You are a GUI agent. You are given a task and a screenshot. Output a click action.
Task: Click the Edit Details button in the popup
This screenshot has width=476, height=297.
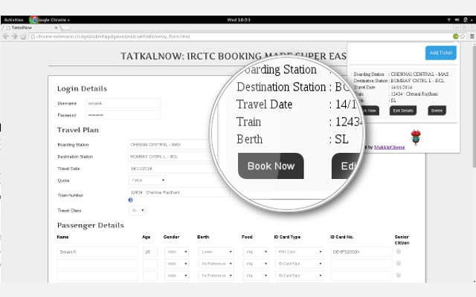coord(403,111)
